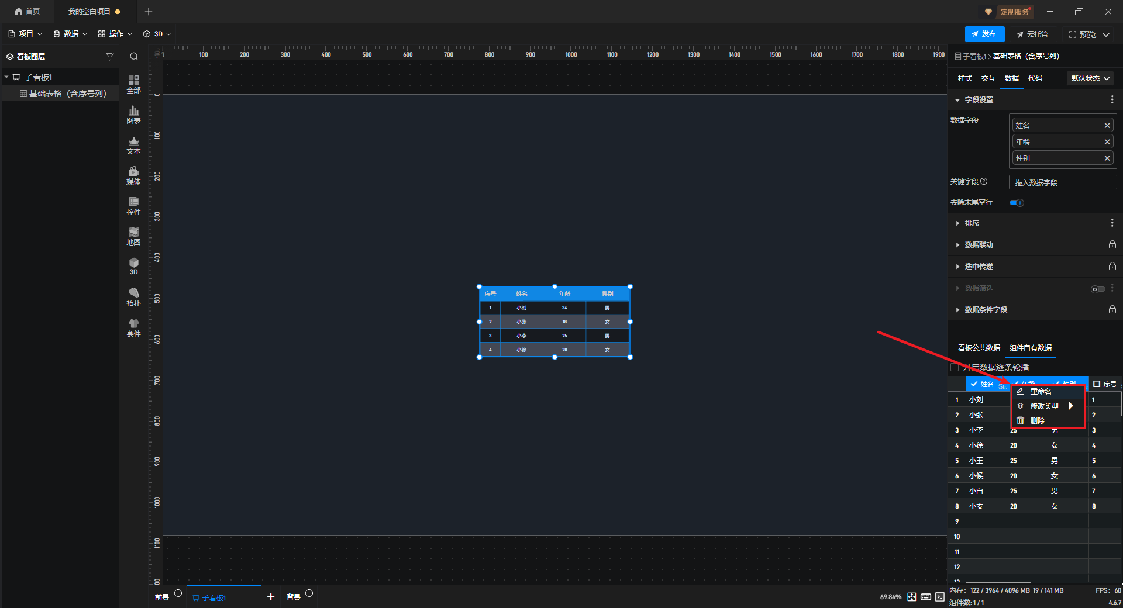The width and height of the screenshot is (1123, 608).
Task: Toggle the 去除末尾空行 switch
Action: point(1017,203)
